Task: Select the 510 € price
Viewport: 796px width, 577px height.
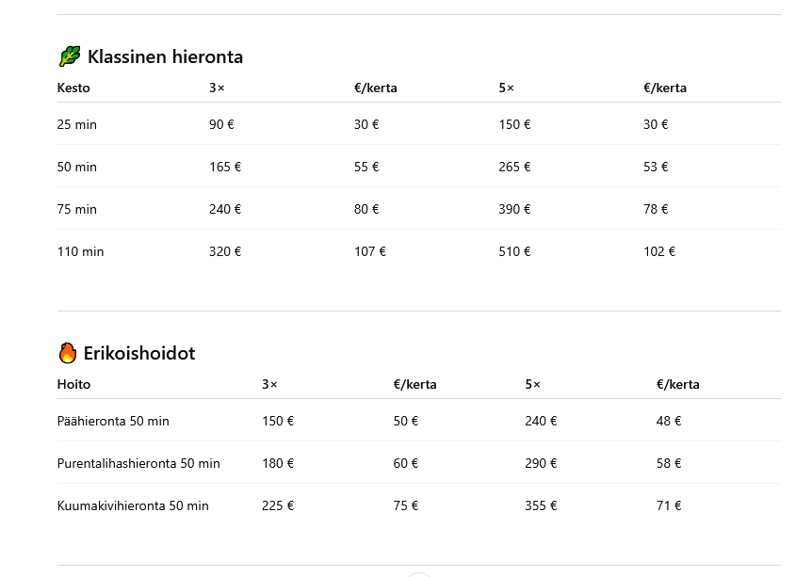Action: 514,251
